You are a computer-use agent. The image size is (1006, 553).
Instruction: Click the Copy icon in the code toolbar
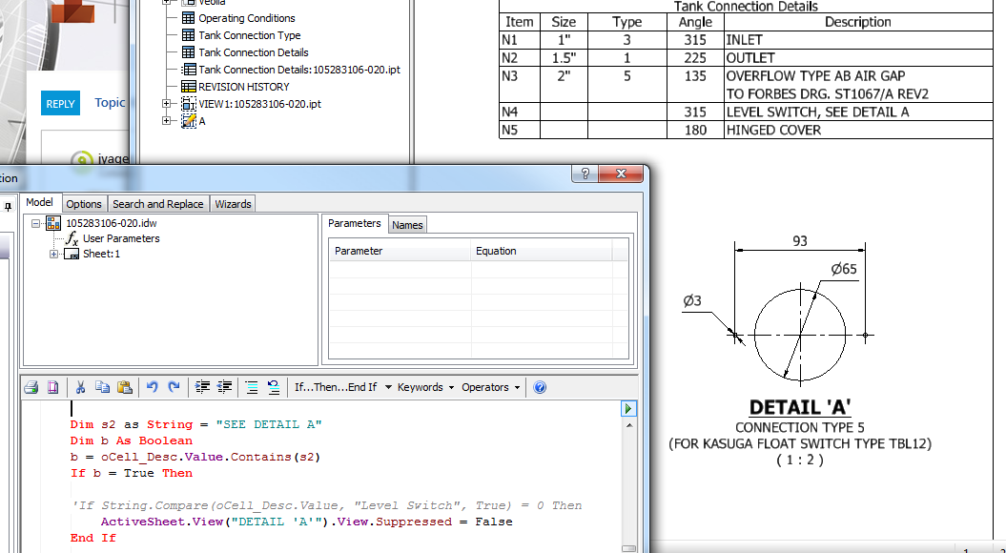(x=102, y=387)
